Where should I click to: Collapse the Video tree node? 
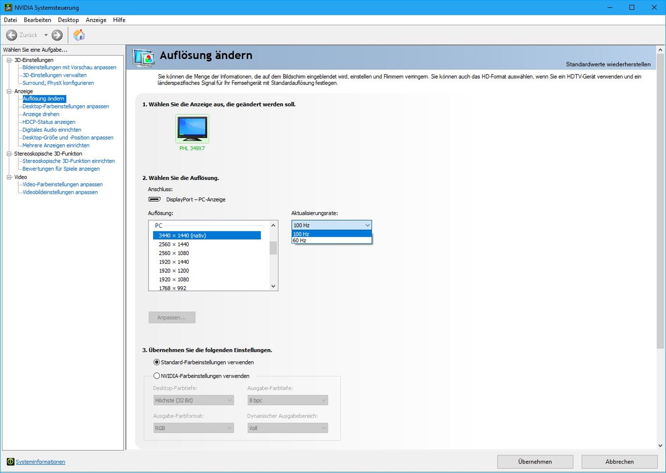[9, 177]
